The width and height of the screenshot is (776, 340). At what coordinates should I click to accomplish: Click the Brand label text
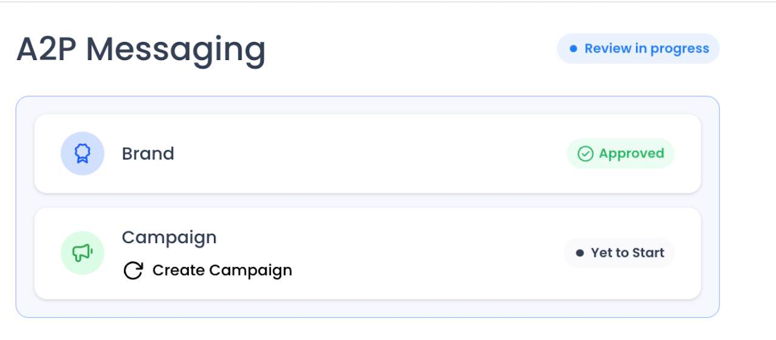(x=148, y=153)
